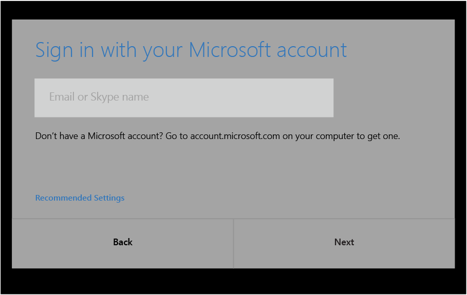Return to the previous setup screen
Screen dimensions: 467x295
[123, 243]
